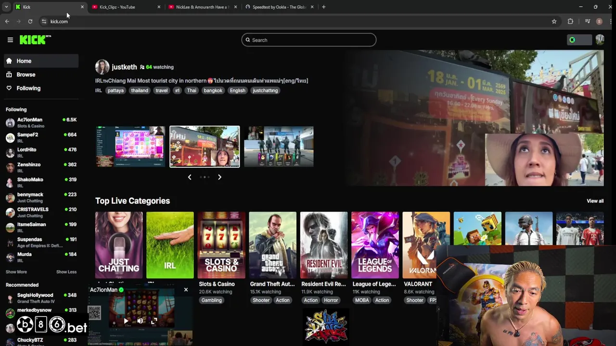The width and height of the screenshot is (616, 346).
Task: Click the MOBA tag under League of Legends
Action: pyautogui.click(x=362, y=300)
